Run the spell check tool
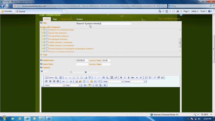This screenshot has width=215, height=121. click(x=90, y=78)
